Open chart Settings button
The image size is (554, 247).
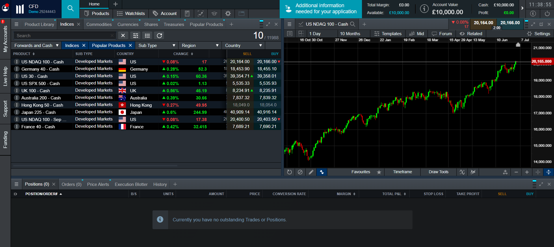(x=539, y=34)
